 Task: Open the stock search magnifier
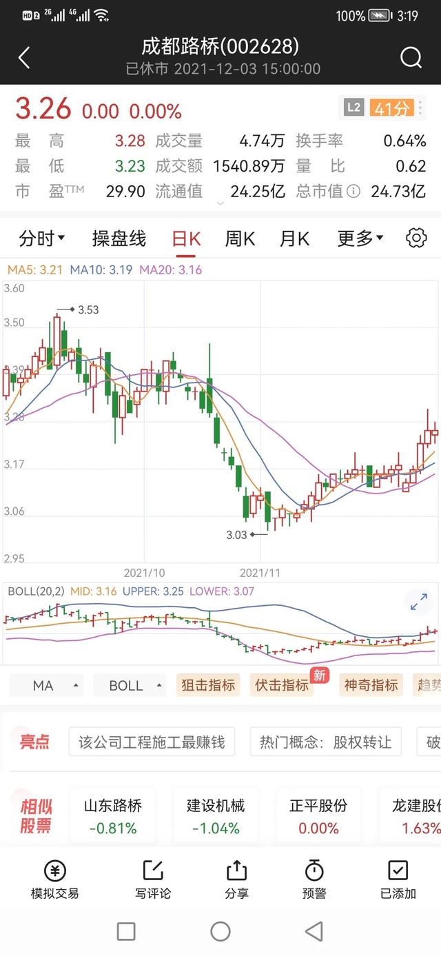click(x=411, y=58)
